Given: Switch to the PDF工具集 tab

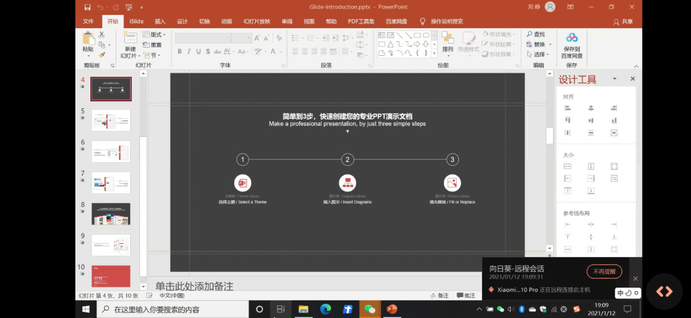Looking at the screenshot, I should click(361, 21).
